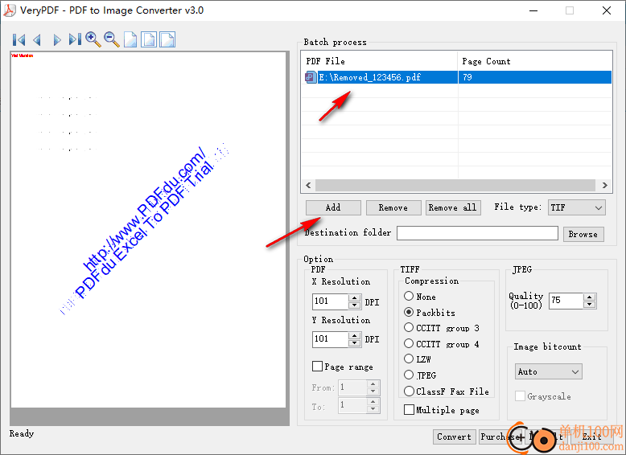Increase the From page value
The width and height of the screenshot is (626, 455).
pos(373,384)
